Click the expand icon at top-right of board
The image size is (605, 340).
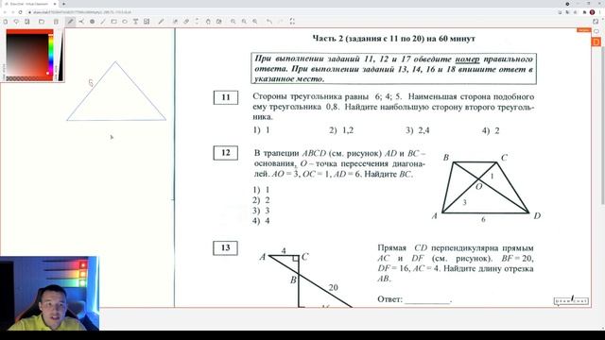(x=596, y=21)
